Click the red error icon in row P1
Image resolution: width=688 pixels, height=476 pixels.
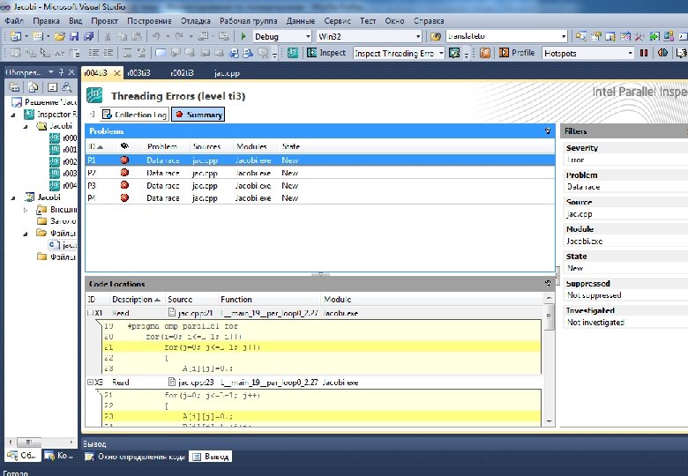124,160
